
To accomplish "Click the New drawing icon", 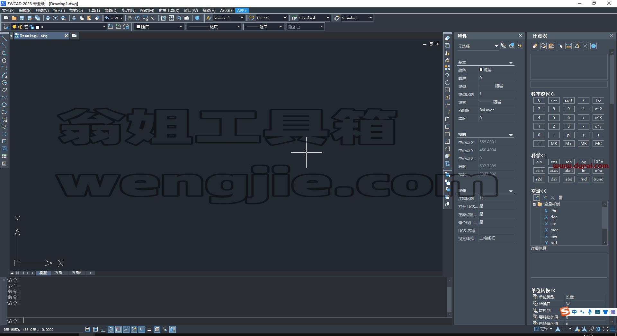I will (6, 18).
